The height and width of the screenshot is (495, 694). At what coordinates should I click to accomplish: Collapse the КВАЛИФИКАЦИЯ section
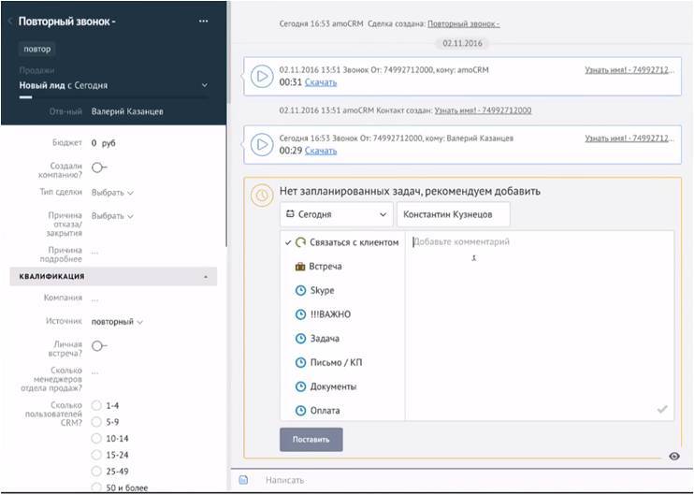205,277
